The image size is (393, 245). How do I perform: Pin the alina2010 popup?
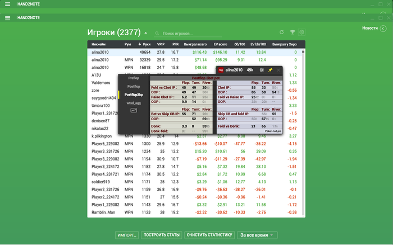270,70
